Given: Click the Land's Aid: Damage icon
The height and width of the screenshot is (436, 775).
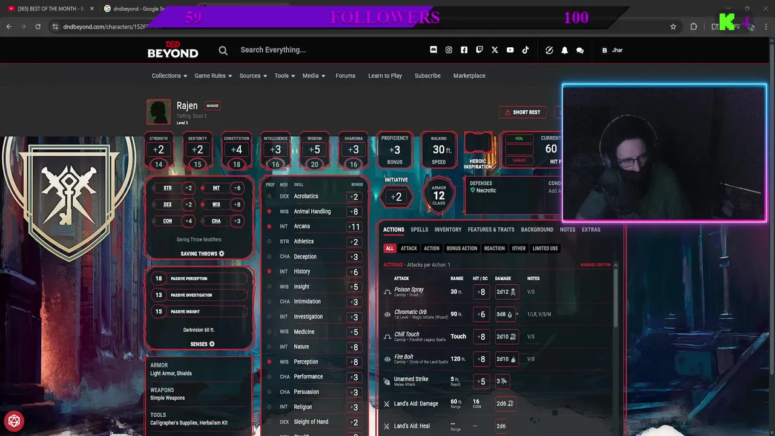Looking at the screenshot, I should [387, 404].
